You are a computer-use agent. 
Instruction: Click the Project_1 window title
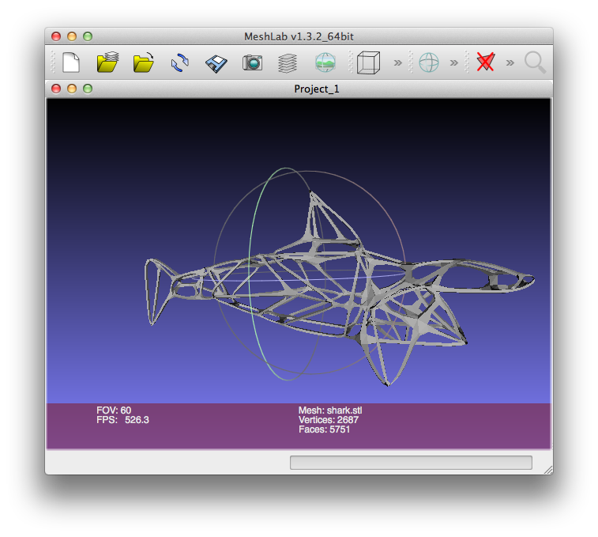tap(317, 89)
